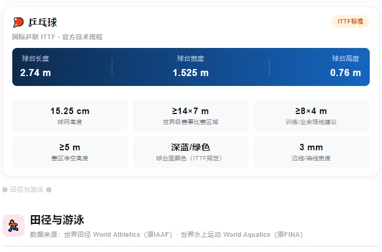Open the ≥14×7 m 世界级赛事比赛区域 tile

coord(191,116)
